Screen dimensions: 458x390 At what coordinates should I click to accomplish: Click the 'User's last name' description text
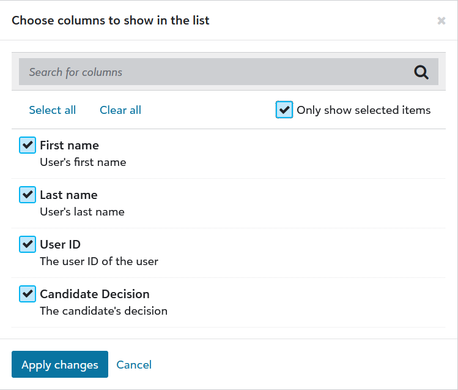(x=82, y=212)
